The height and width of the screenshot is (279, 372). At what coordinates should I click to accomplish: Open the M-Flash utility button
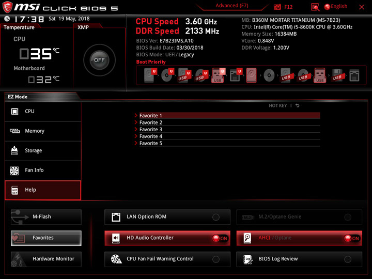pyautogui.click(x=46, y=217)
